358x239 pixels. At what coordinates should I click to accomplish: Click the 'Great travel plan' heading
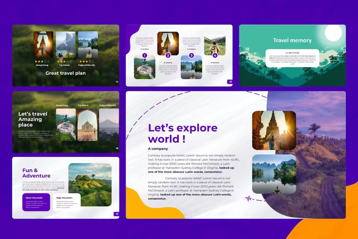pyautogui.click(x=66, y=73)
